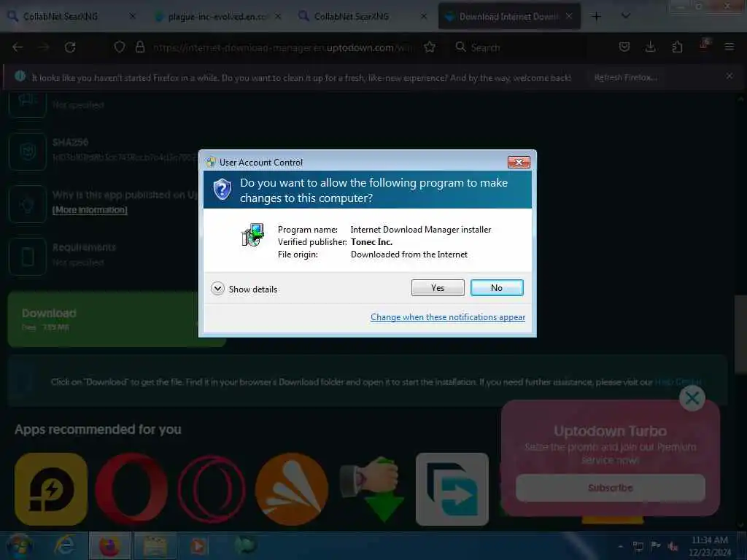This screenshot has height=560, width=747.
Task: Go back to previous page
Action: pos(18,47)
